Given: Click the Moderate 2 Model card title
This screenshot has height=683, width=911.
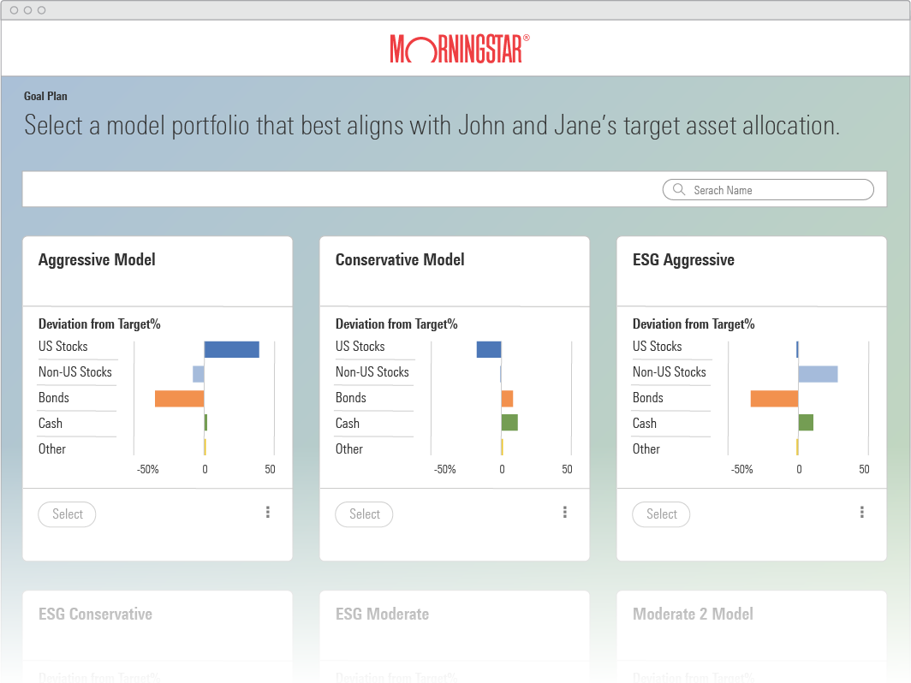Looking at the screenshot, I should tap(693, 615).
